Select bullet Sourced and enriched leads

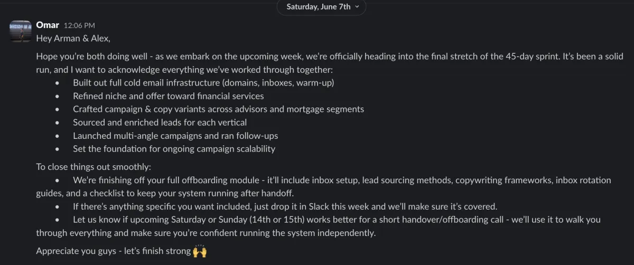point(160,122)
